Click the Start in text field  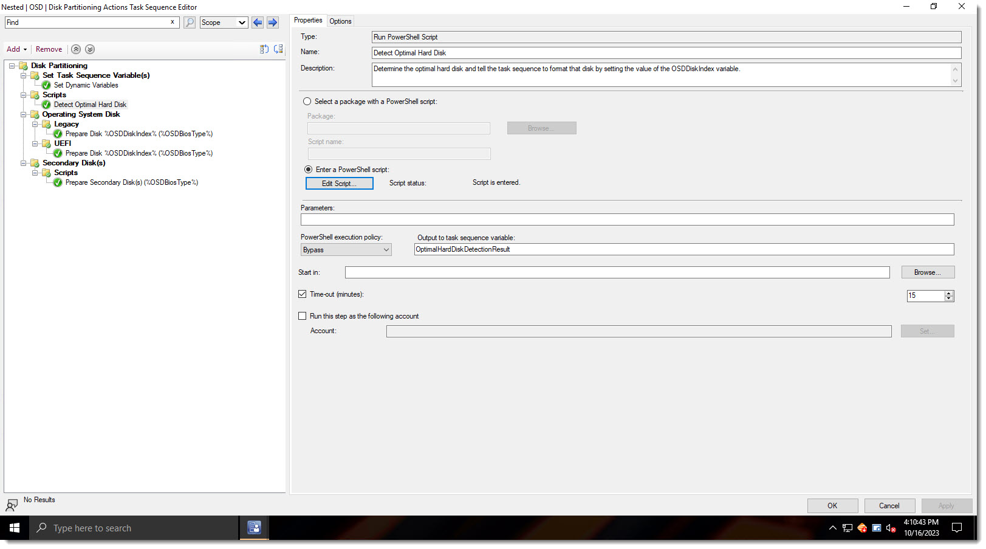coord(617,272)
